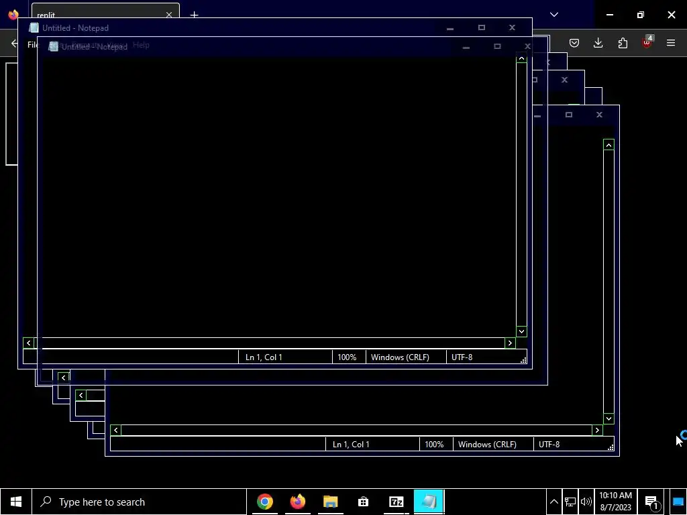Screen dimensions: 687x515
Task: Open Microsoft Store from the taskbar
Action: click(x=363, y=502)
